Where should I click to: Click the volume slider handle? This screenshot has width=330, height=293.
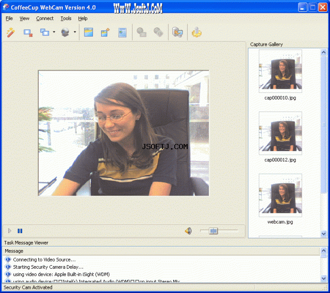pyautogui.click(x=213, y=231)
